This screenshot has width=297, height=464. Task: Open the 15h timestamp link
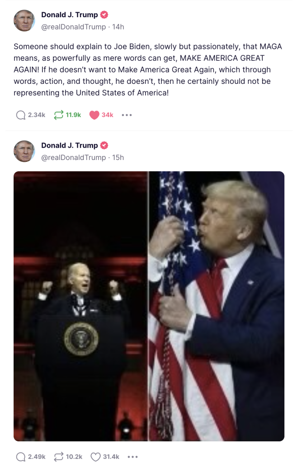[x=118, y=157]
